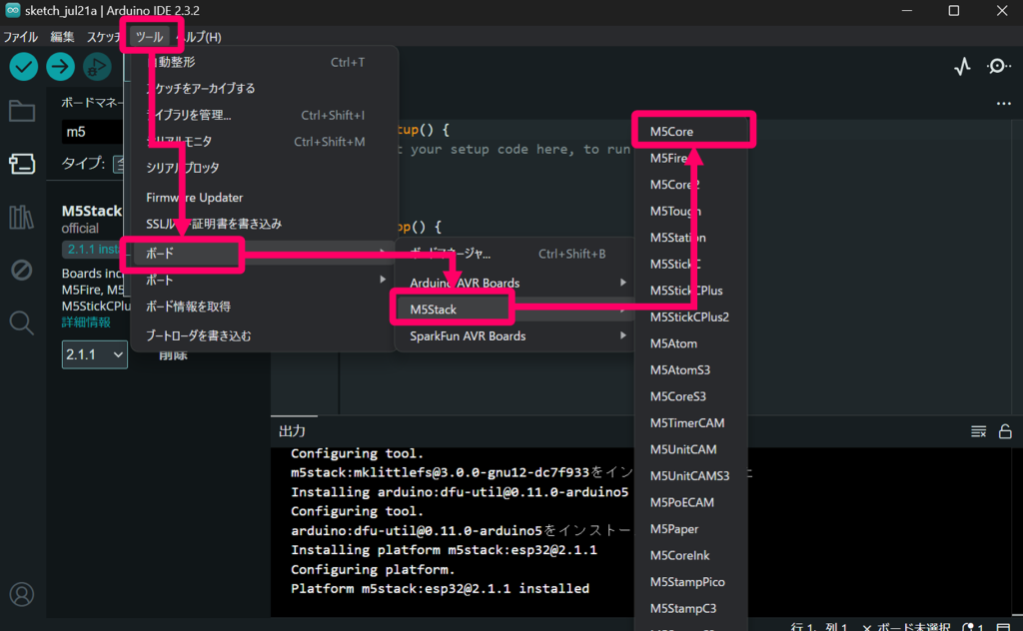Open the Boards Manager sidebar icon

22,164
